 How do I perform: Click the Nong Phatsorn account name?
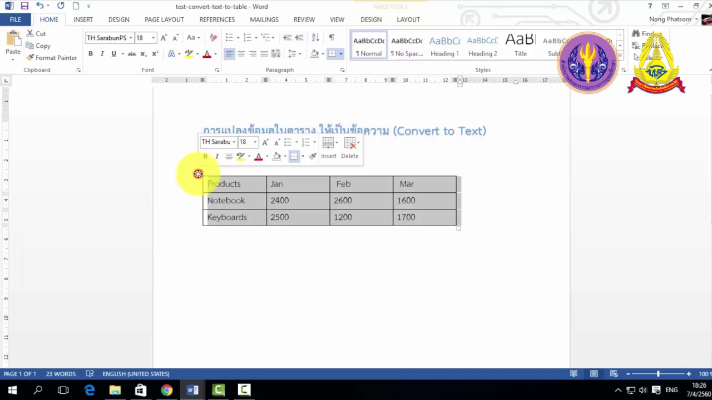point(670,19)
